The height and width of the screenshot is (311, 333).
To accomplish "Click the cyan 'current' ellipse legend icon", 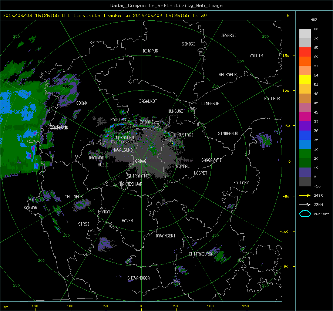I will (305, 214).
